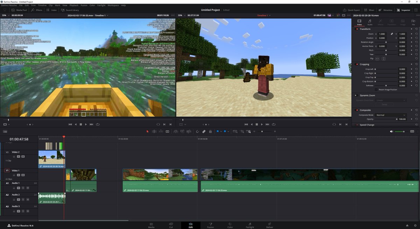Open the Inspector Audio tab
Viewport: 420px width, 229px height.
370,22
